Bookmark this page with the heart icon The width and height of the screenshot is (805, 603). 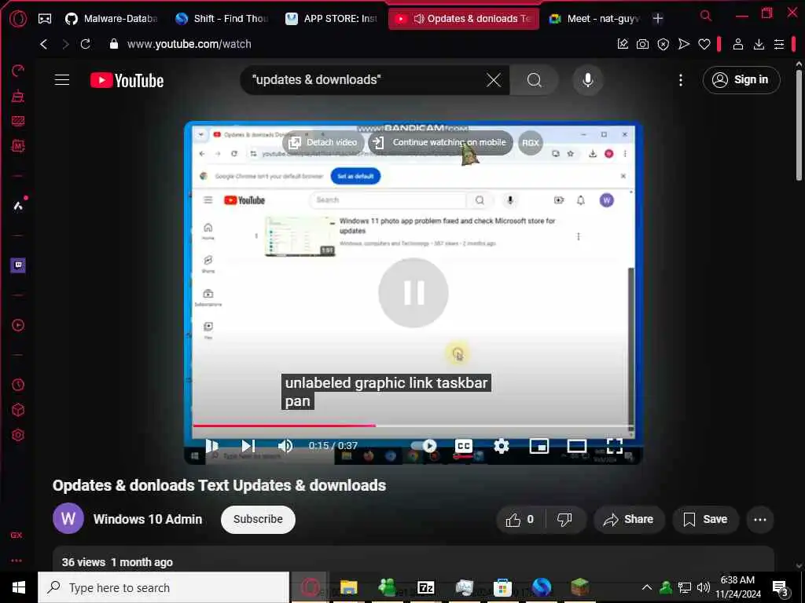pos(704,45)
